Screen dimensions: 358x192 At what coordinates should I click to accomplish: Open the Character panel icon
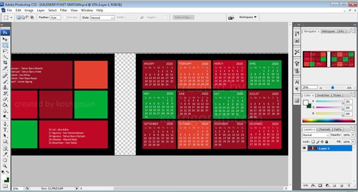[x=297, y=82]
